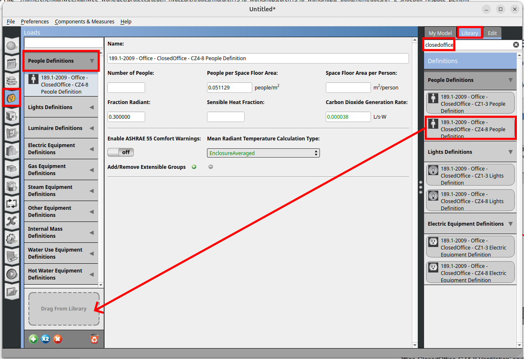Click the blue X2 duplicate button
Screen dimensions: 524x359
pos(46,339)
